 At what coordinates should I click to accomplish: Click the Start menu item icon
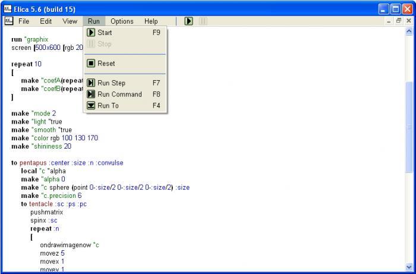91,33
